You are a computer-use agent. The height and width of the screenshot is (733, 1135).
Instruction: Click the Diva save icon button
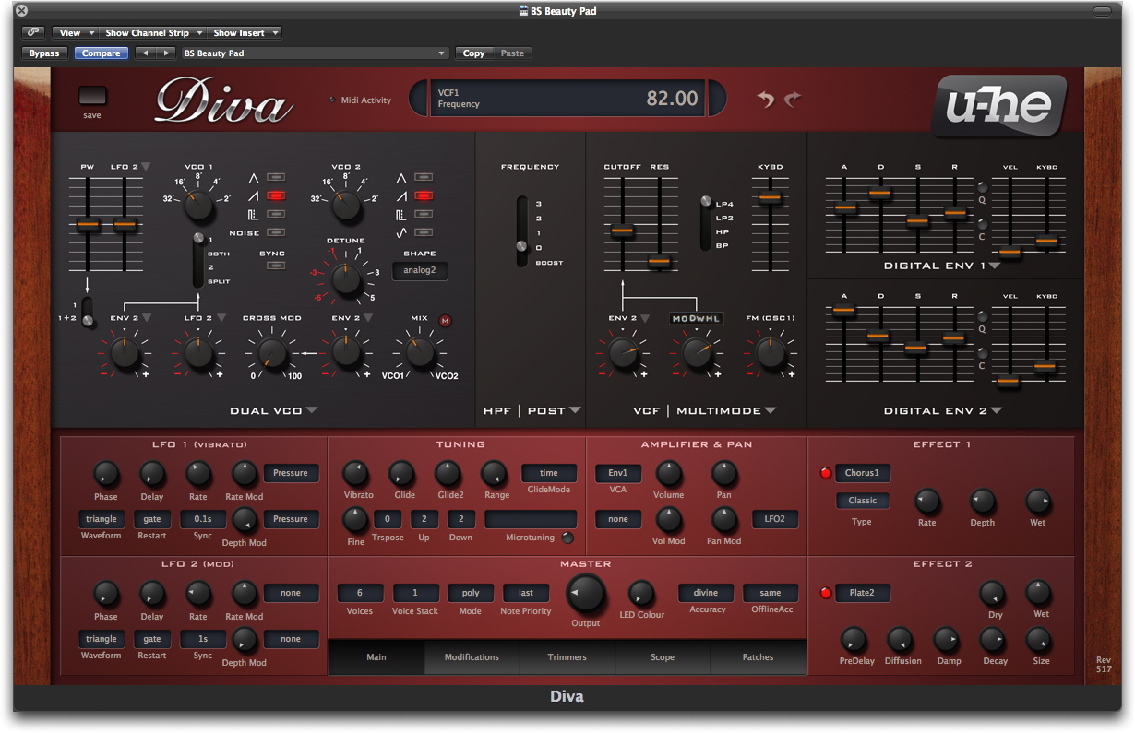pyautogui.click(x=92, y=96)
